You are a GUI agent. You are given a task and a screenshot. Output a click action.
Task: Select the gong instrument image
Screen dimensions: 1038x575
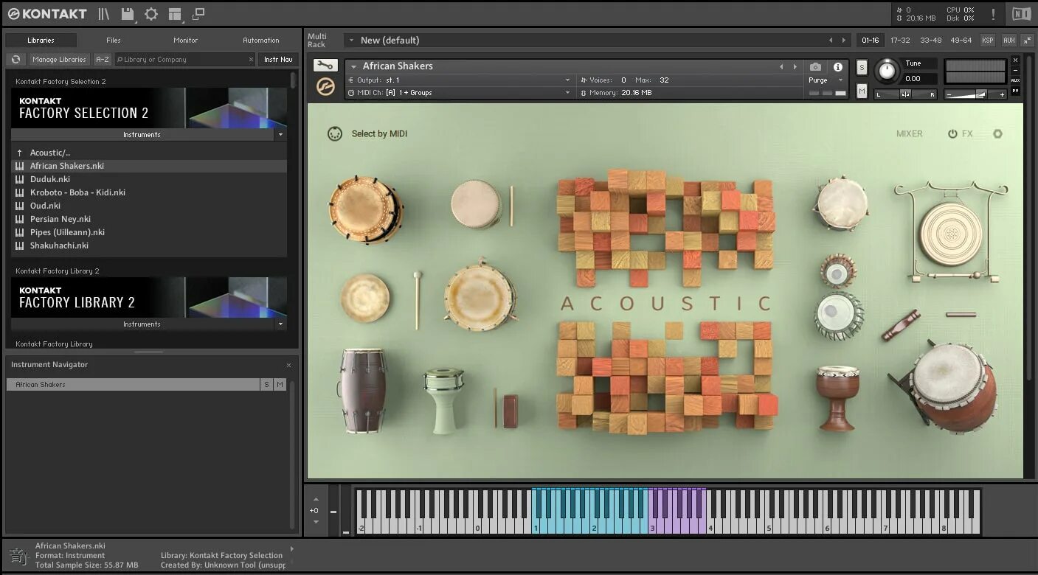950,231
